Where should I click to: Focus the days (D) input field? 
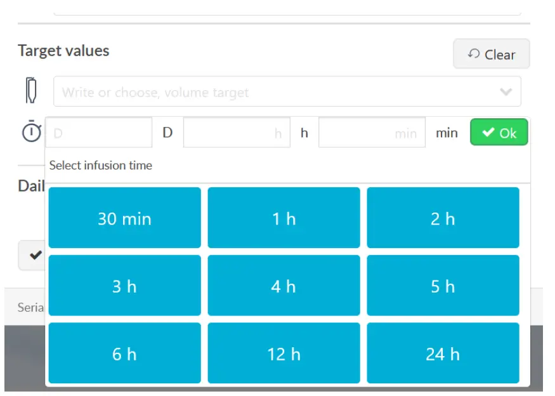coord(99,133)
